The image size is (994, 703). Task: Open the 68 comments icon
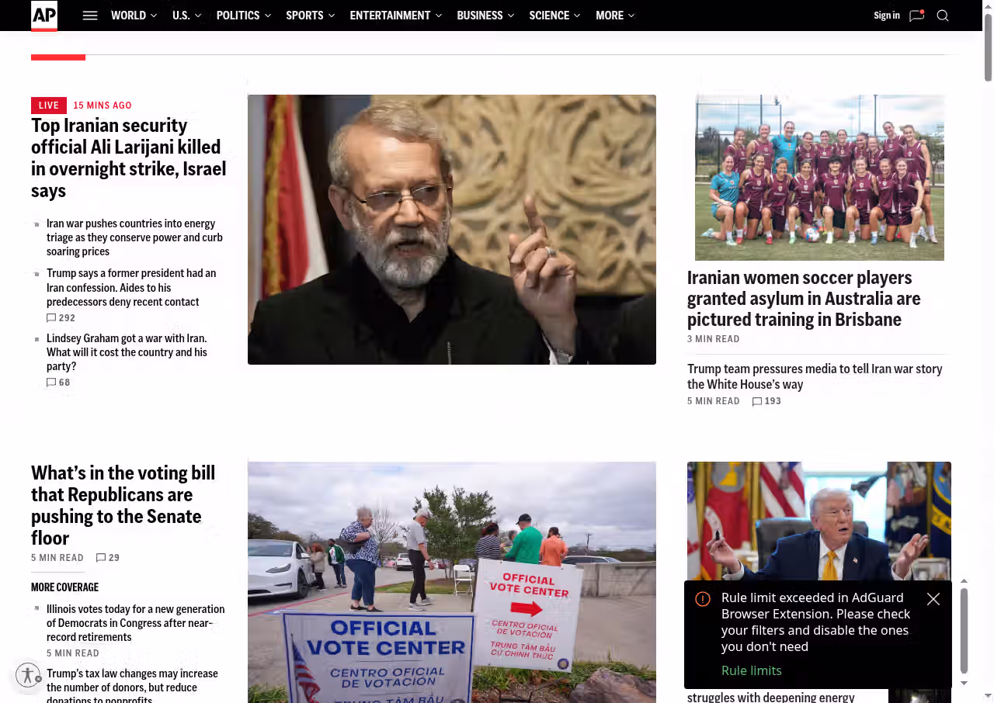[51, 383]
